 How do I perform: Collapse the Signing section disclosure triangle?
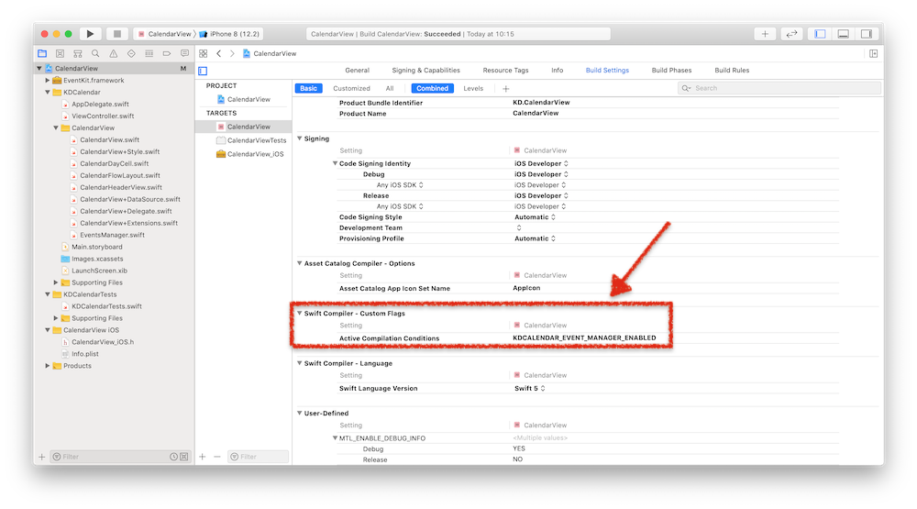(x=299, y=138)
